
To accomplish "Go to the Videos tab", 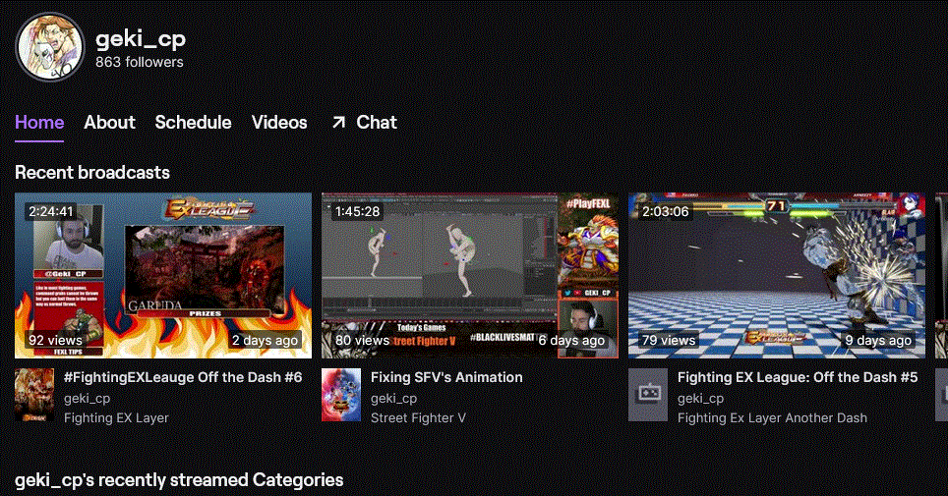I will [279, 122].
